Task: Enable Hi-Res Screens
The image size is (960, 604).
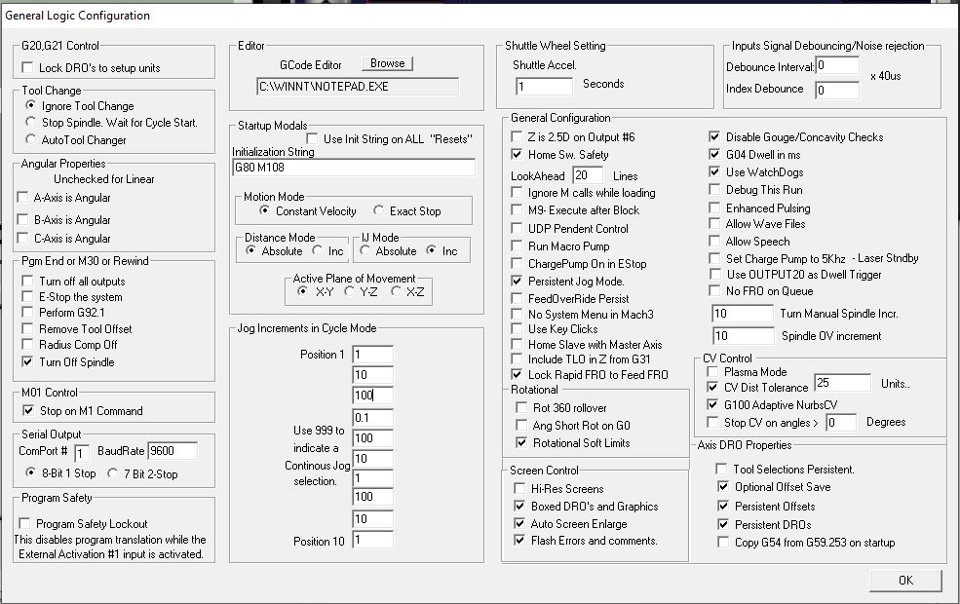Action: 519,488
